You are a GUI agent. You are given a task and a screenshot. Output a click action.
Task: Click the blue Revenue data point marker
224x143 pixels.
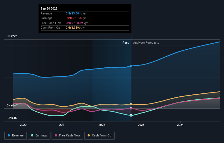pyautogui.click(x=131, y=66)
